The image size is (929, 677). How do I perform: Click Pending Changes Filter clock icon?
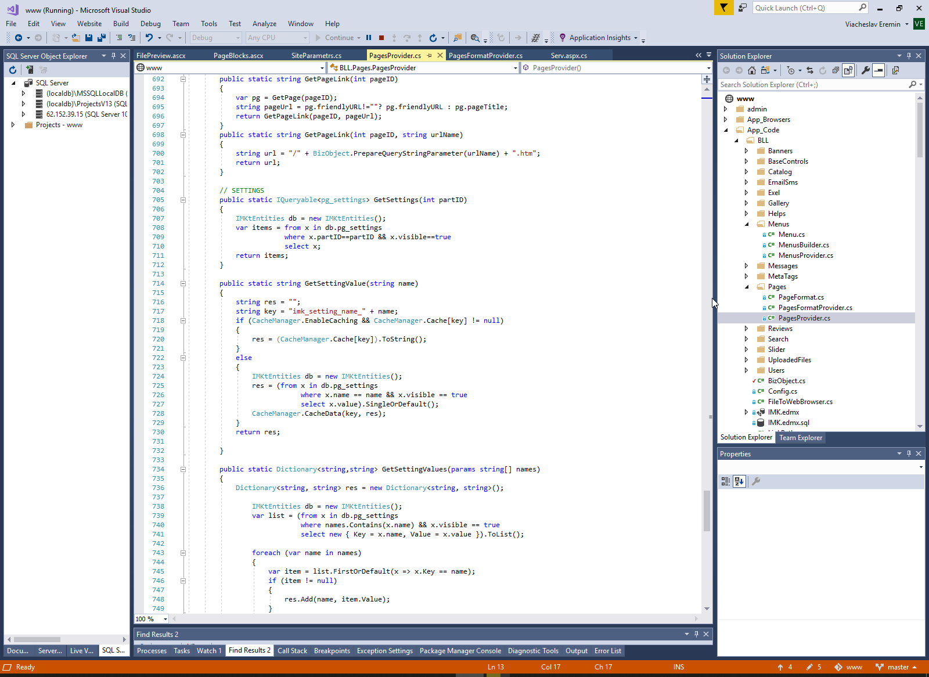pos(790,70)
